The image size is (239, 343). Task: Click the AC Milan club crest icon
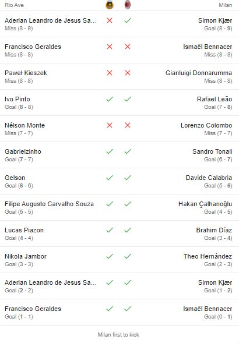point(128,5)
